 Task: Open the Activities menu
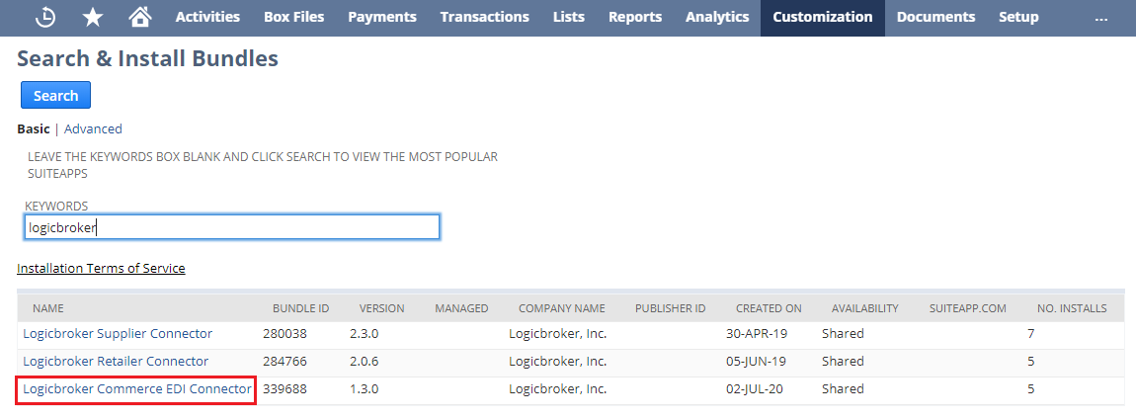[207, 17]
